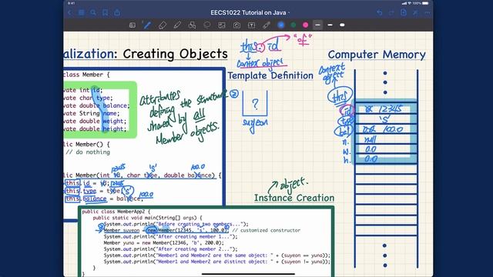Add a new page
The height and width of the screenshot is (277, 493).
coord(404,12)
